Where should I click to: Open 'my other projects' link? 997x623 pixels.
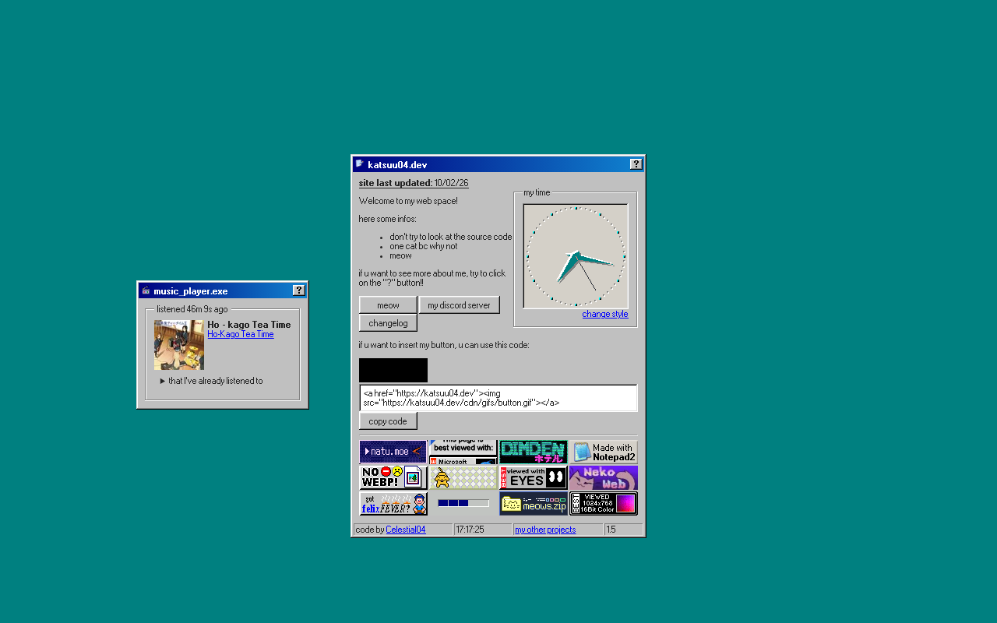[545, 530]
